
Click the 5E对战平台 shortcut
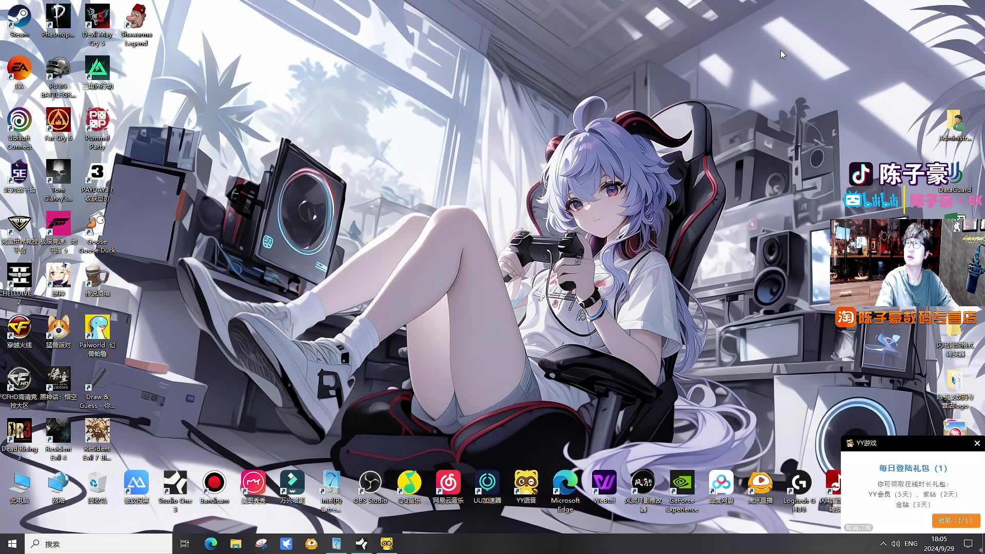19,176
